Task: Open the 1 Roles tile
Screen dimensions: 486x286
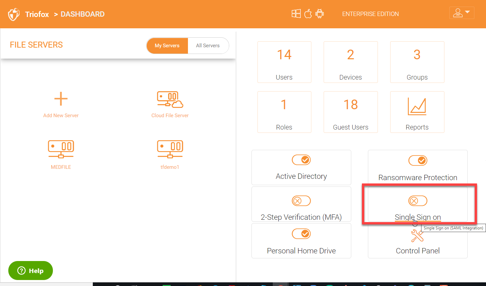Action: [284, 112]
